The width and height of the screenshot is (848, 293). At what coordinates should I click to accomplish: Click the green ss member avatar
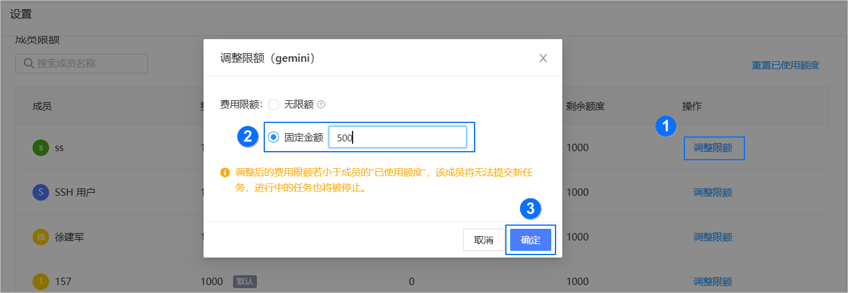point(40,148)
